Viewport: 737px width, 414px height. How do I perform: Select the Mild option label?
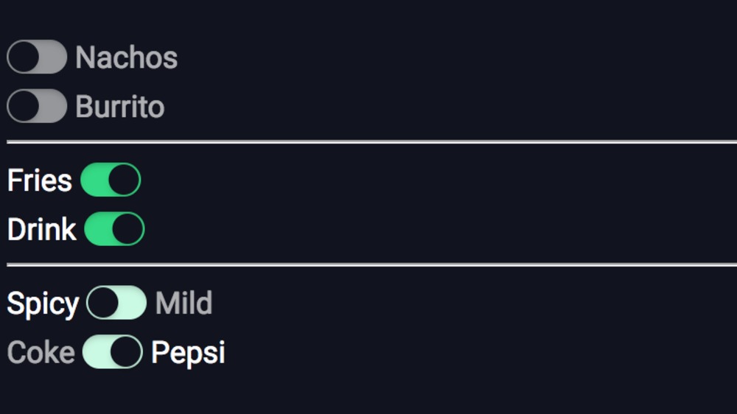pyautogui.click(x=184, y=303)
